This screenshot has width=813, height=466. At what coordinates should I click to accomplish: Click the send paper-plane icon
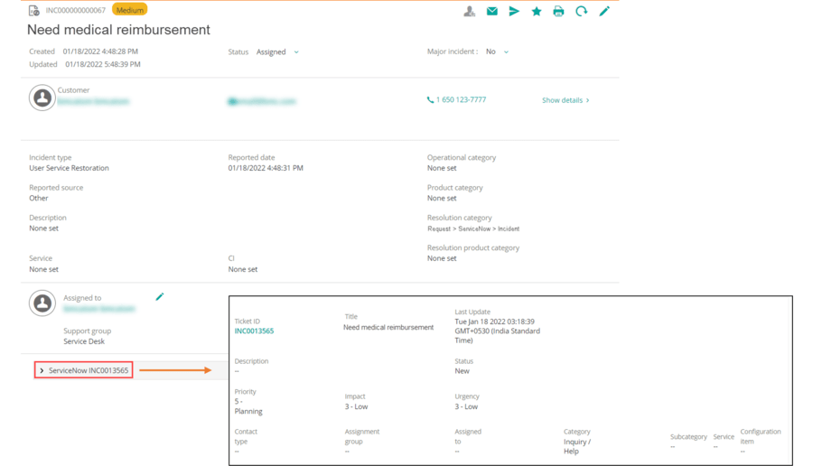click(514, 12)
